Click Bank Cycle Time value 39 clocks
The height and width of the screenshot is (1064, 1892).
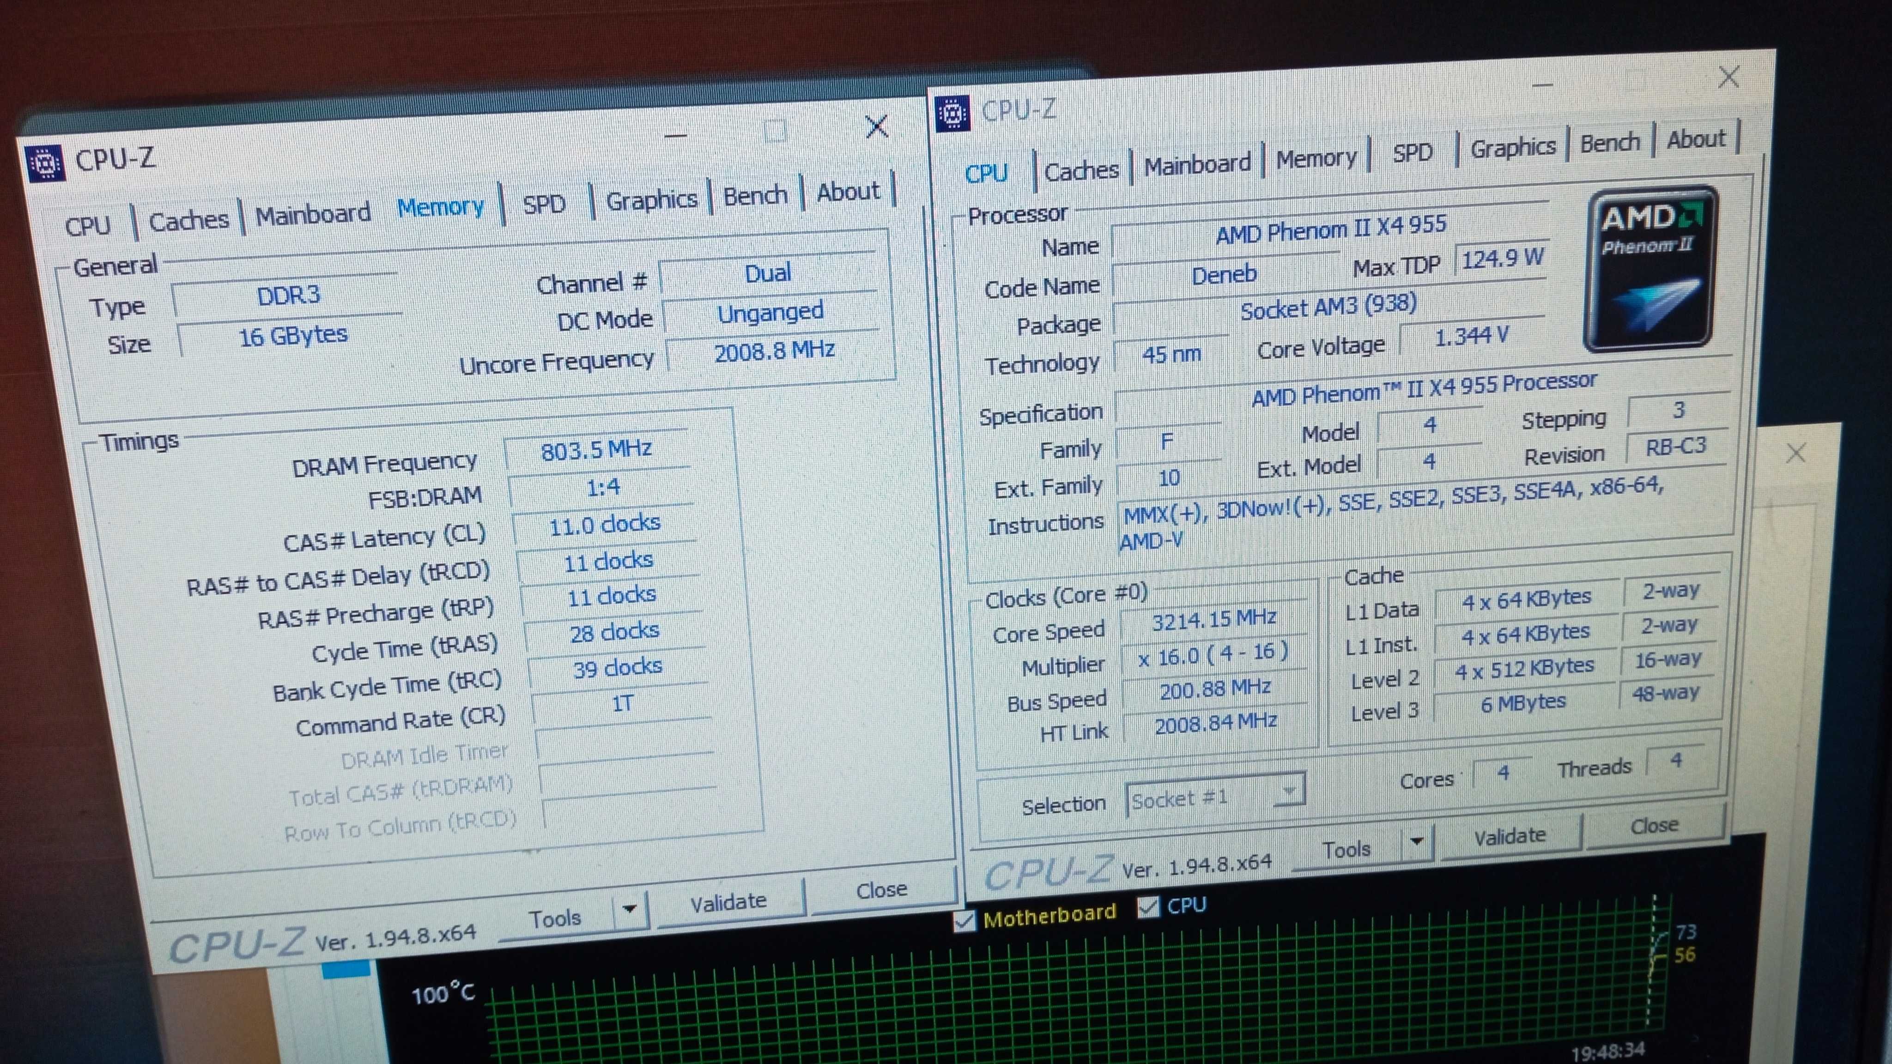tap(618, 667)
